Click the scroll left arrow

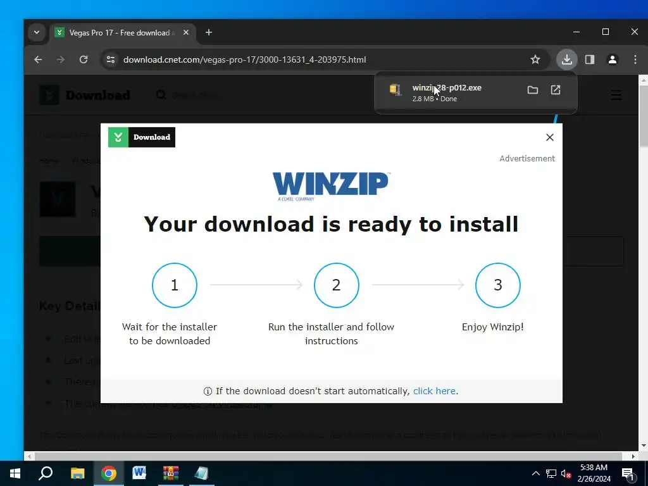pos(29,456)
